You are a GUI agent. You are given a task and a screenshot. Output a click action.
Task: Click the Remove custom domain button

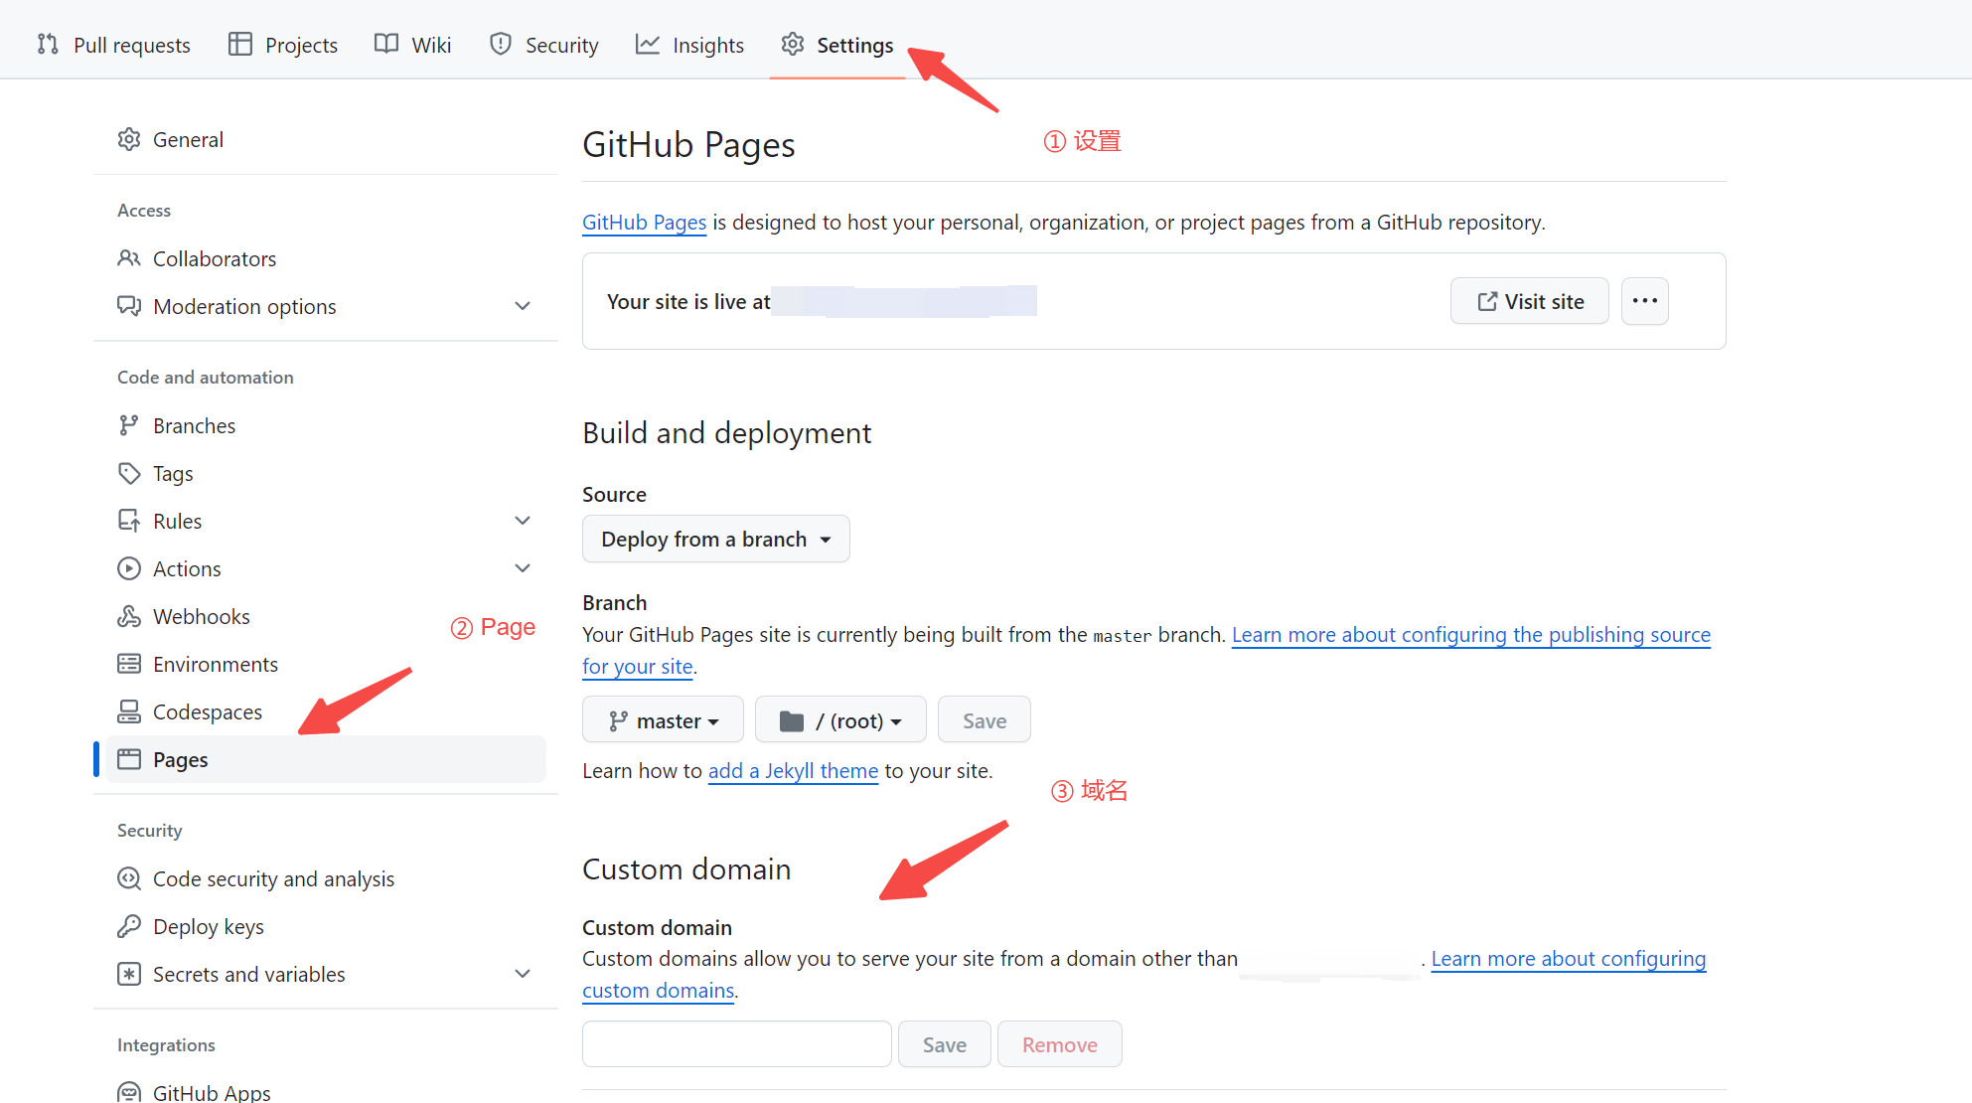(1060, 1043)
